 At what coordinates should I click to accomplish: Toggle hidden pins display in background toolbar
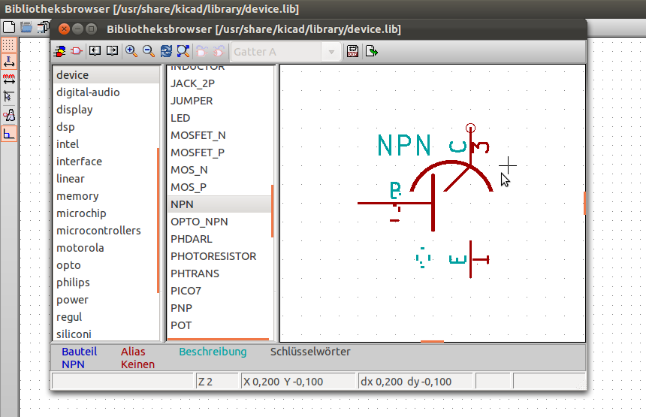(9, 115)
